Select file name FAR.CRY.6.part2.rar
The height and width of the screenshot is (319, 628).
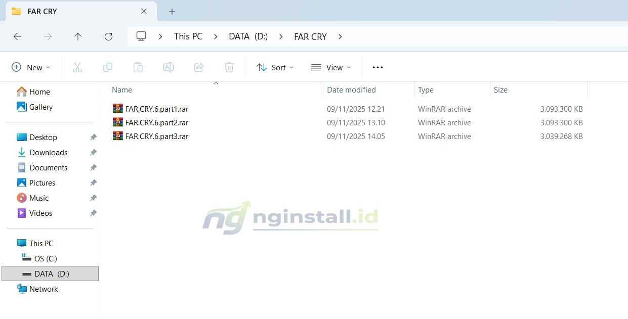point(157,122)
